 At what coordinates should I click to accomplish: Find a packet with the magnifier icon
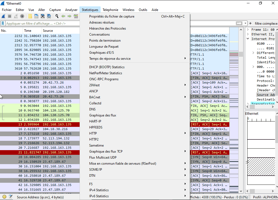click(57, 16)
